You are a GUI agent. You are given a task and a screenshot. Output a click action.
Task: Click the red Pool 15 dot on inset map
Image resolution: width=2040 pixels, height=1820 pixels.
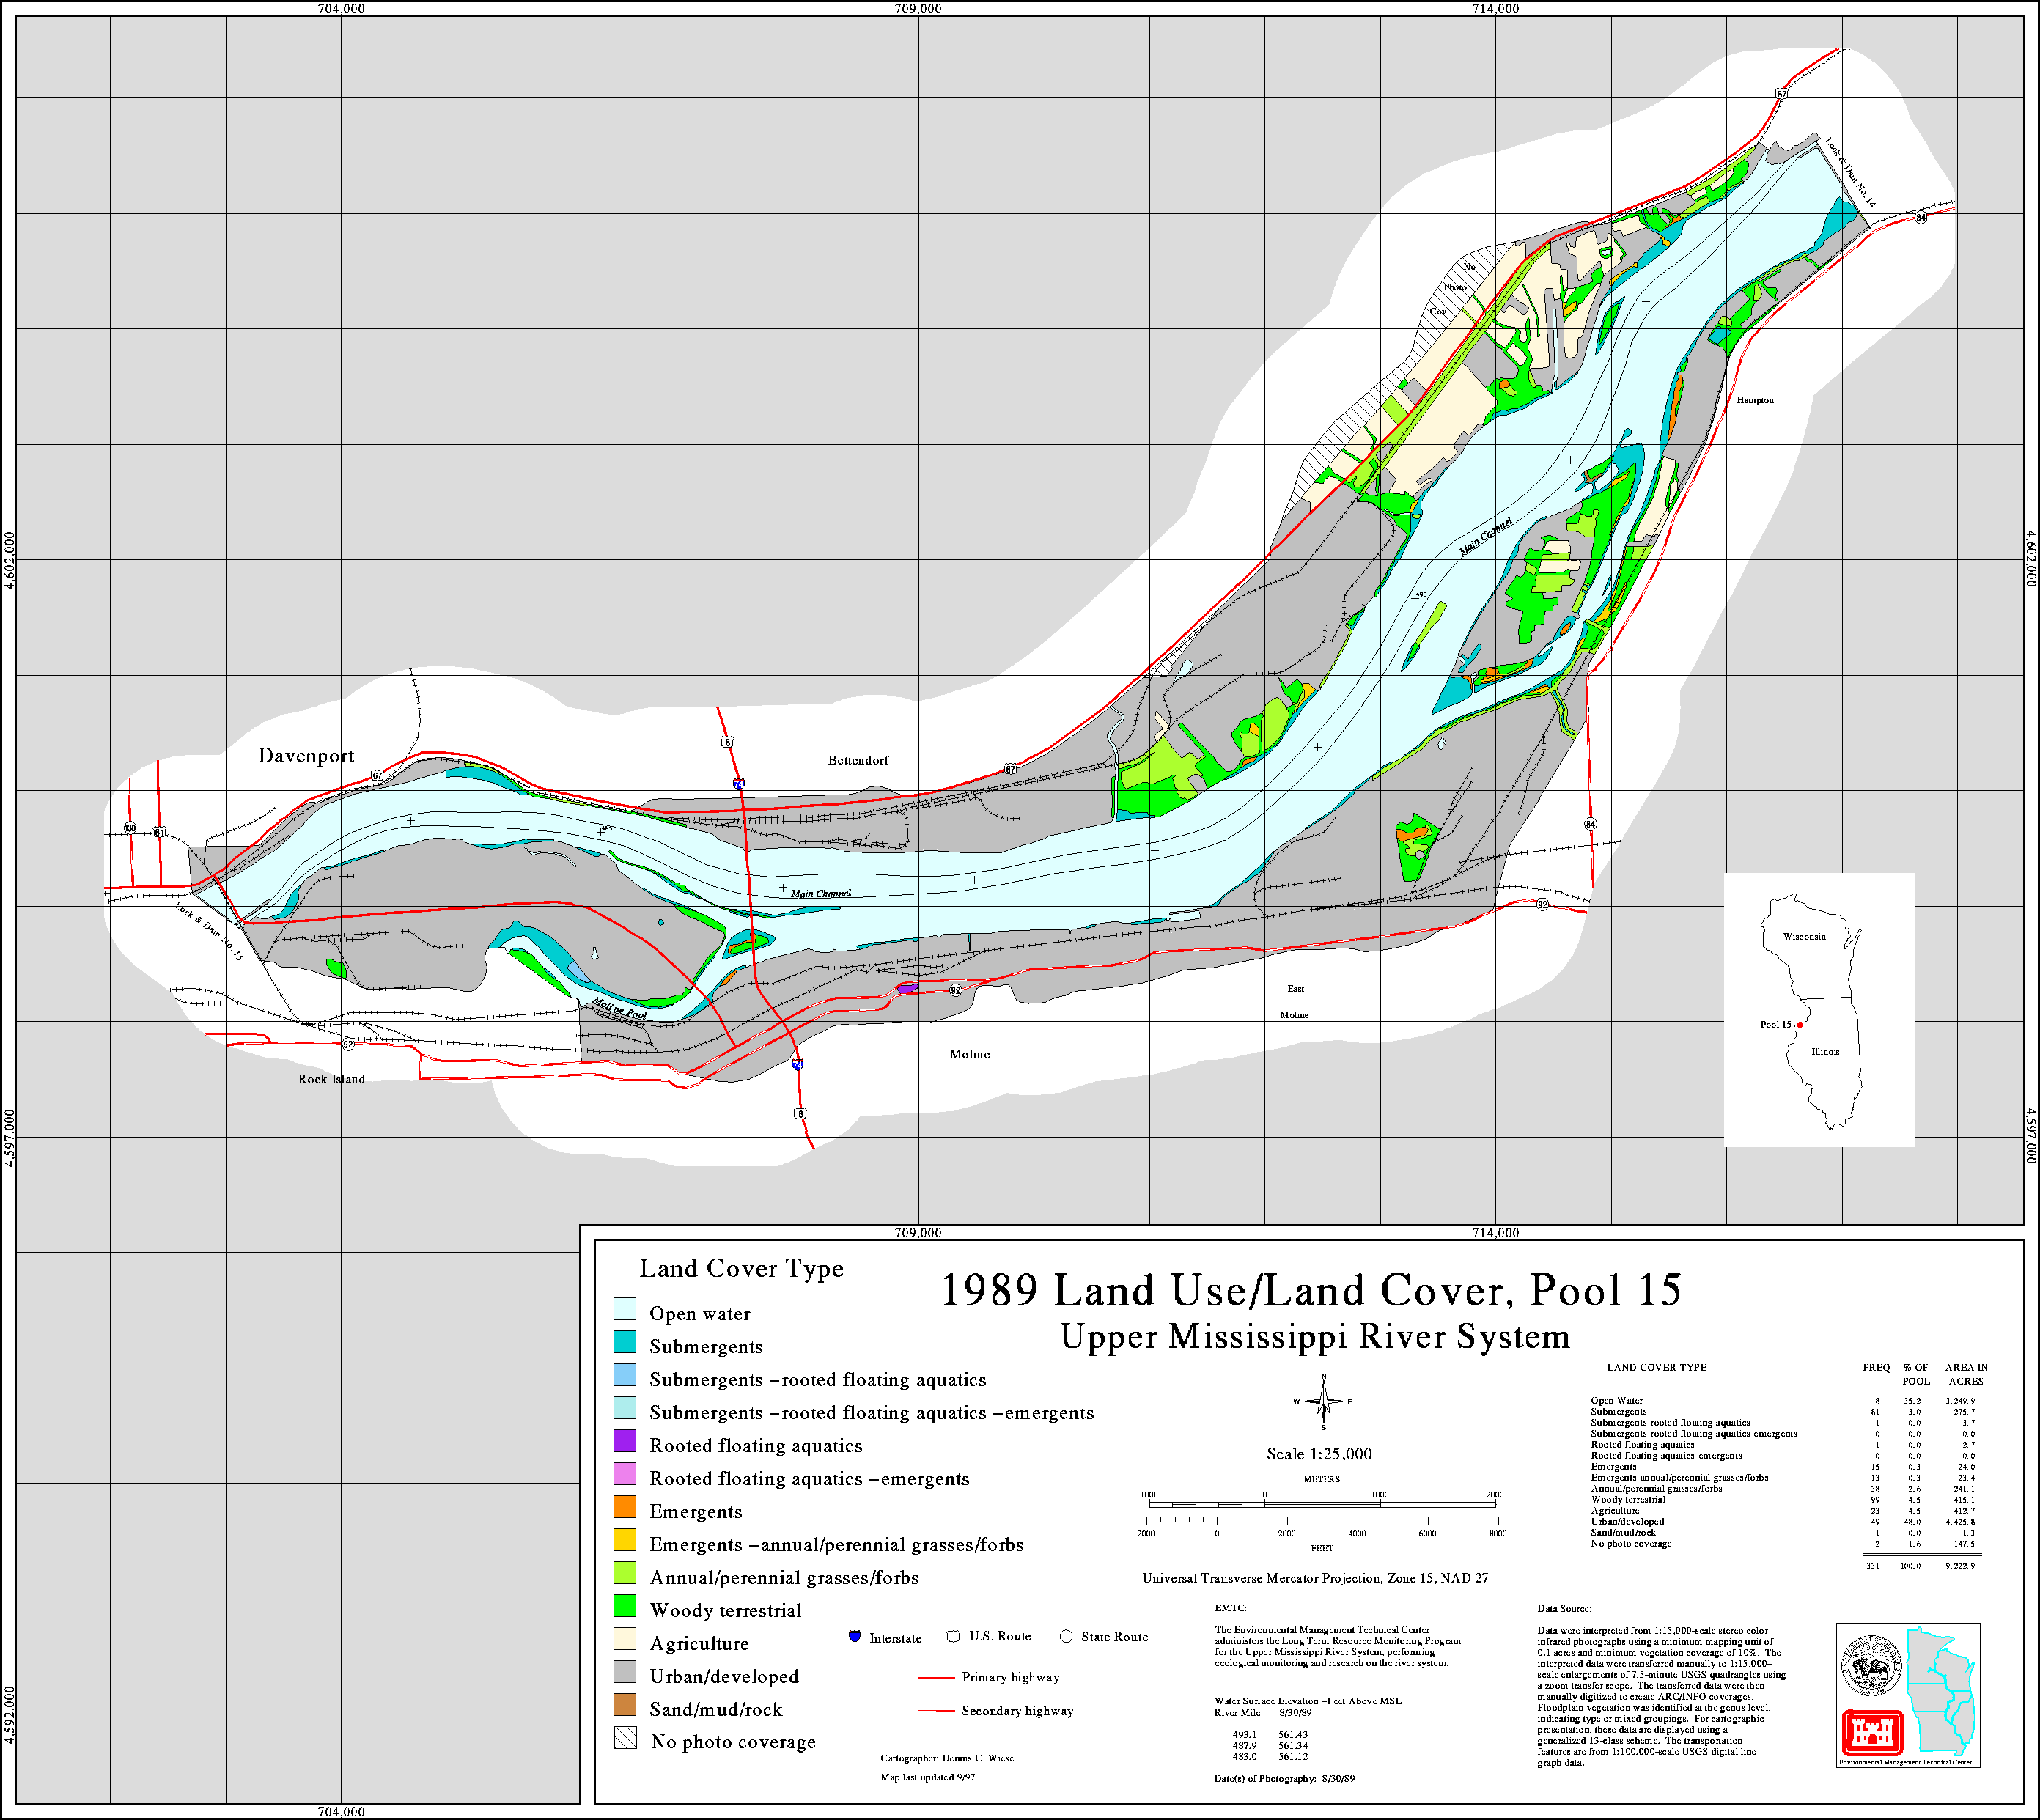tap(1799, 1024)
